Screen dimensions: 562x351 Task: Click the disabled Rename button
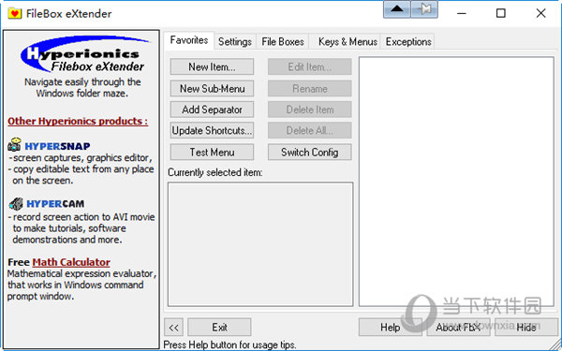pyautogui.click(x=310, y=89)
